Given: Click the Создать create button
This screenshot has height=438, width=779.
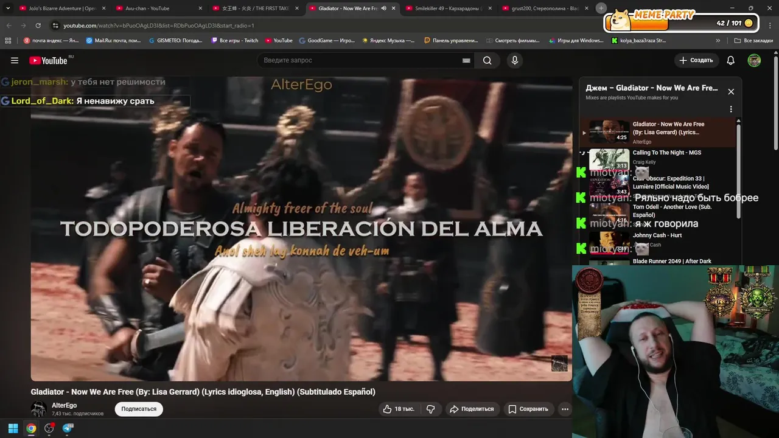Looking at the screenshot, I should pyautogui.click(x=696, y=60).
